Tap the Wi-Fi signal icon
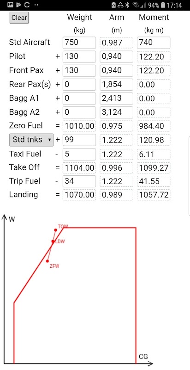Viewport: 190px width, 370px height. (x=135, y=5)
